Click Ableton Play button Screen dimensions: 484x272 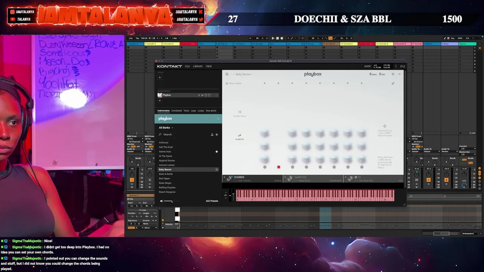(273, 38)
